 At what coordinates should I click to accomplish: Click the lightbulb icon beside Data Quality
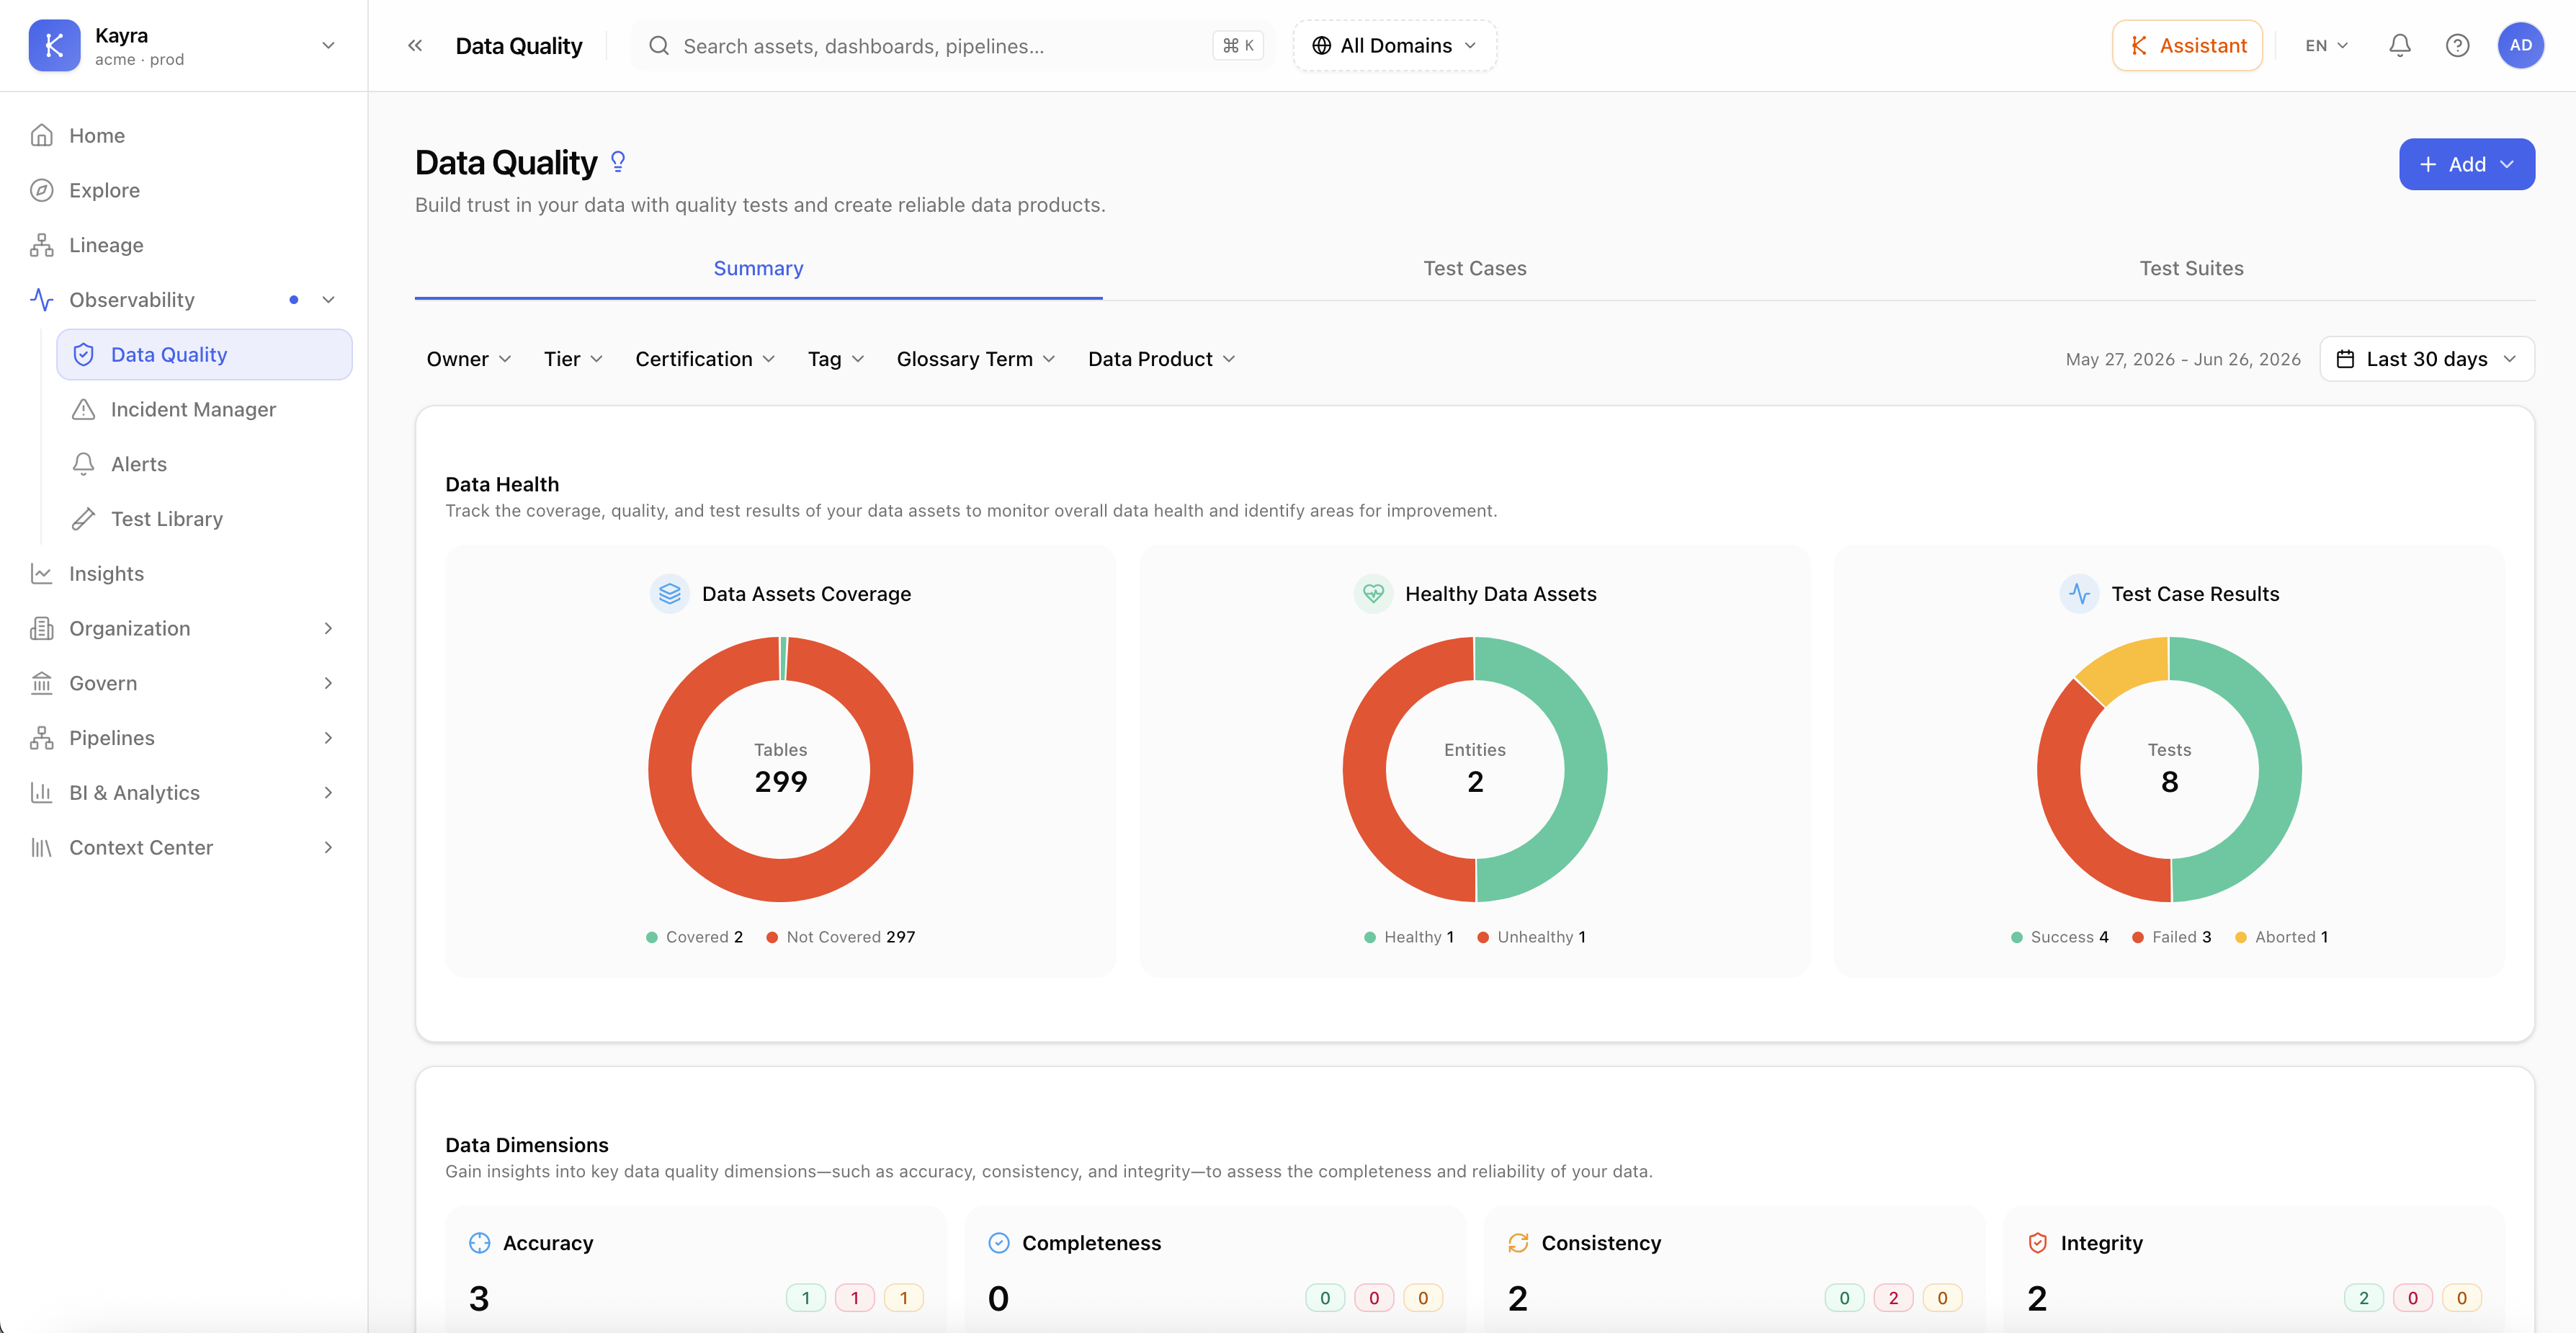[618, 162]
